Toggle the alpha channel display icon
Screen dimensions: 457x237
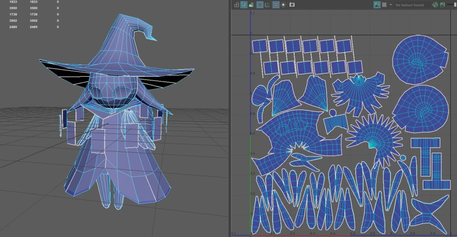443,4
